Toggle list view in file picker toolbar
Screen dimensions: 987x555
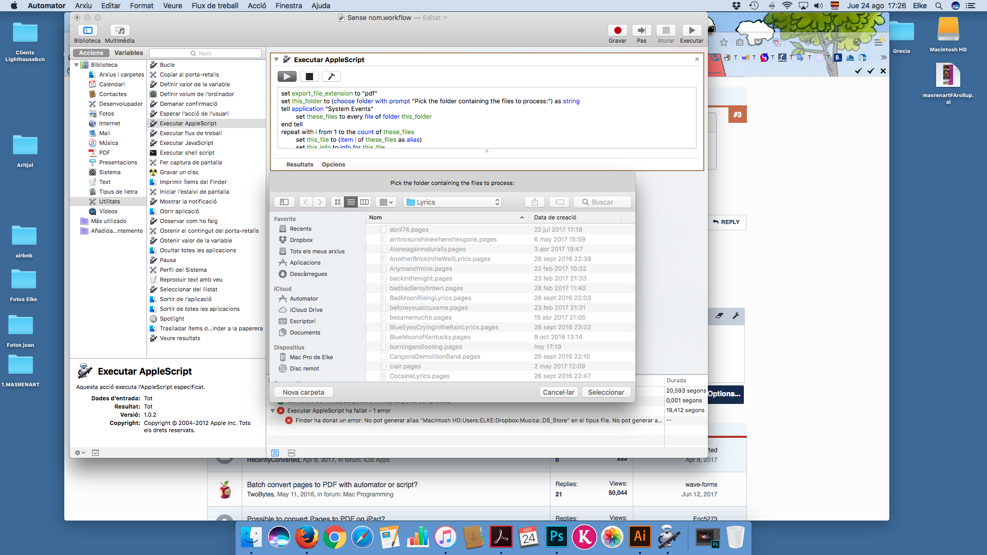coord(351,202)
